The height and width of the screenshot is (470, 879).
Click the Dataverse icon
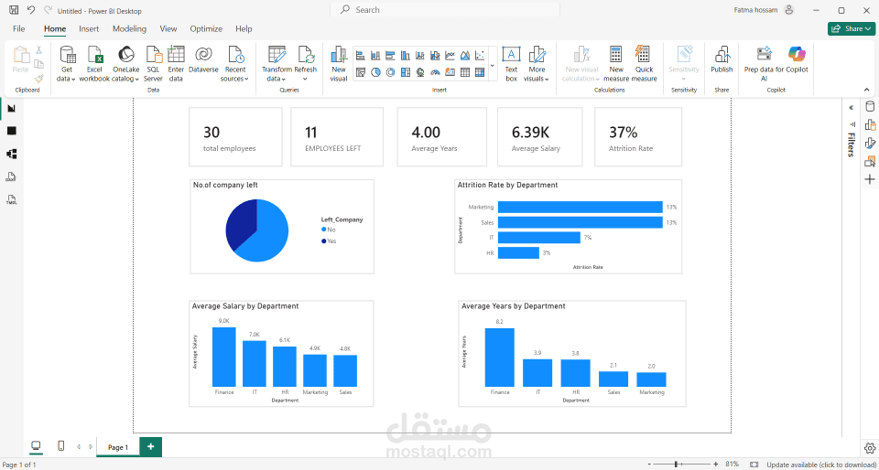coord(203,55)
